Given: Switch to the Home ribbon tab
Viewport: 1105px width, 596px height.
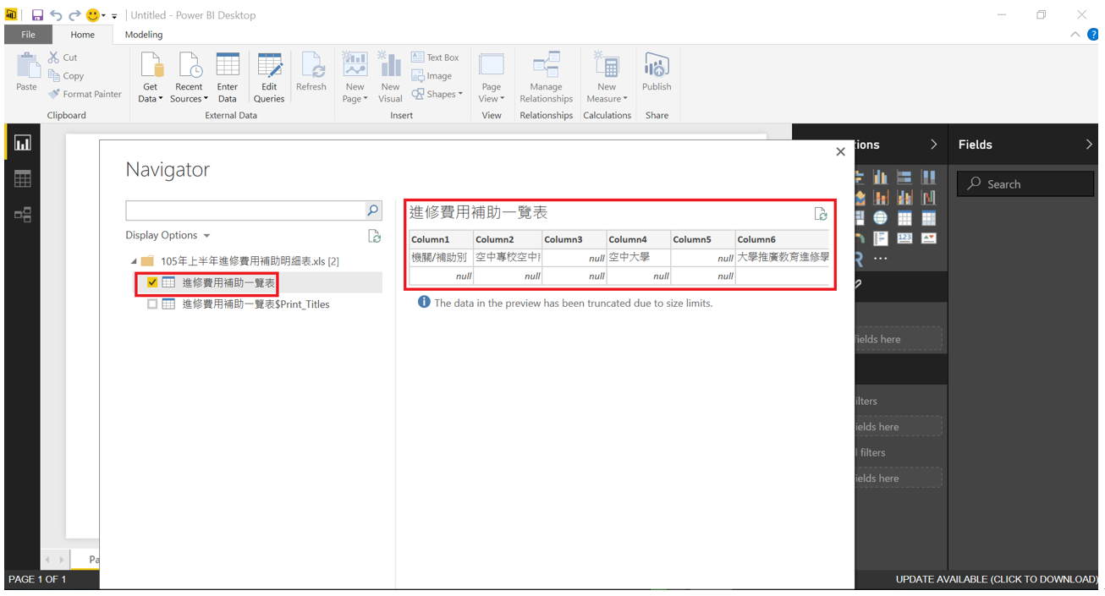Looking at the screenshot, I should [82, 35].
